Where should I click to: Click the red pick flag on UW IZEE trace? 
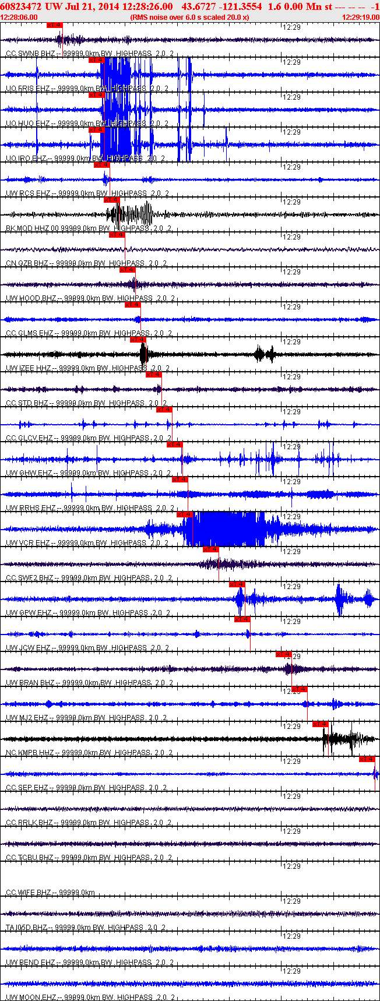click(x=138, y=339)
